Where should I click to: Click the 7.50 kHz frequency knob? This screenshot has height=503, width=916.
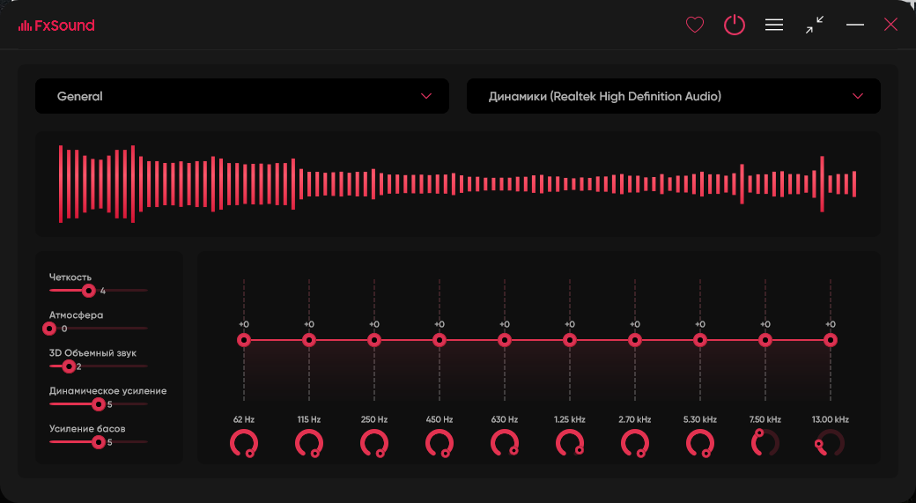tap(765, 443)
